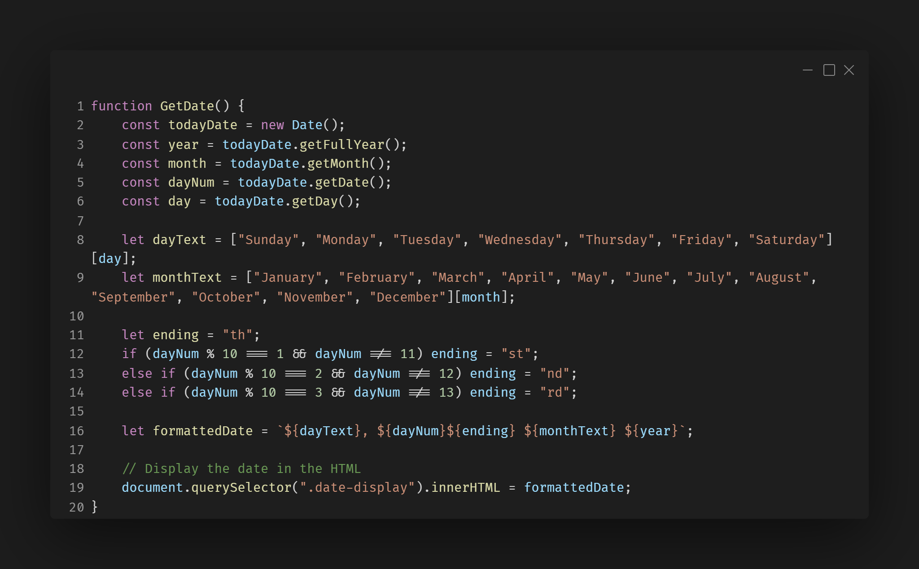Click the close window X icon
Viewport: 919px width, 569px height.
(849, 70)
